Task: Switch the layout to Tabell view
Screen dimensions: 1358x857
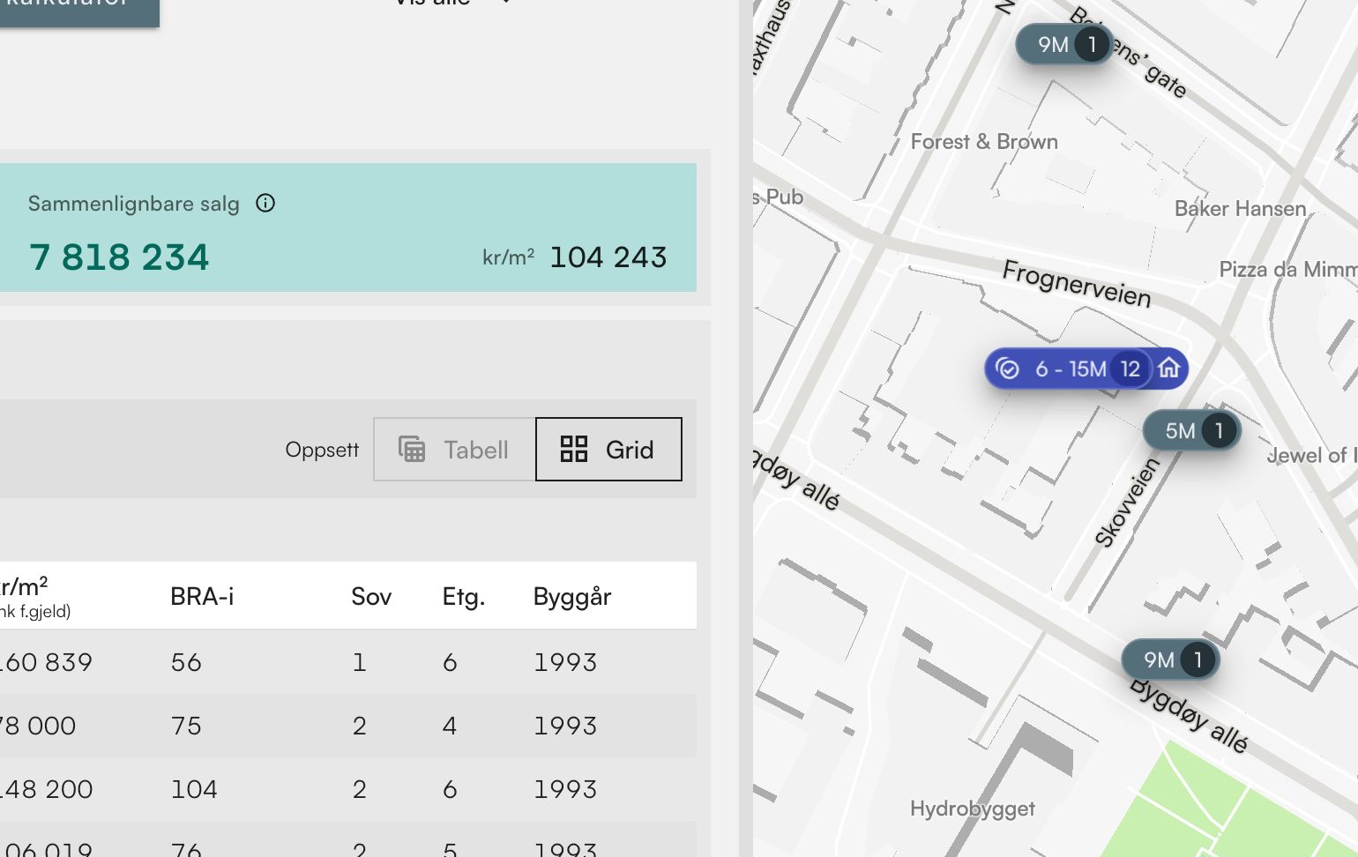Action: pos(454,450)
